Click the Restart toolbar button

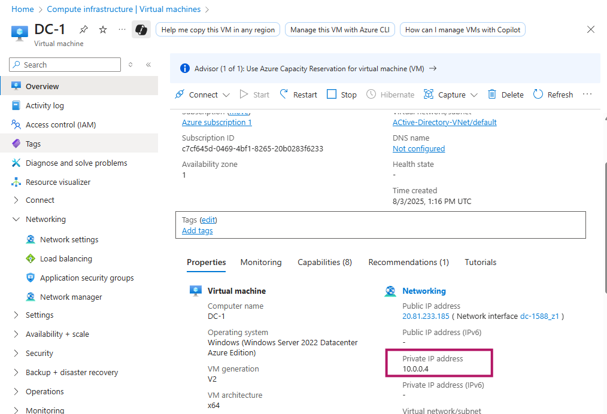298,95
